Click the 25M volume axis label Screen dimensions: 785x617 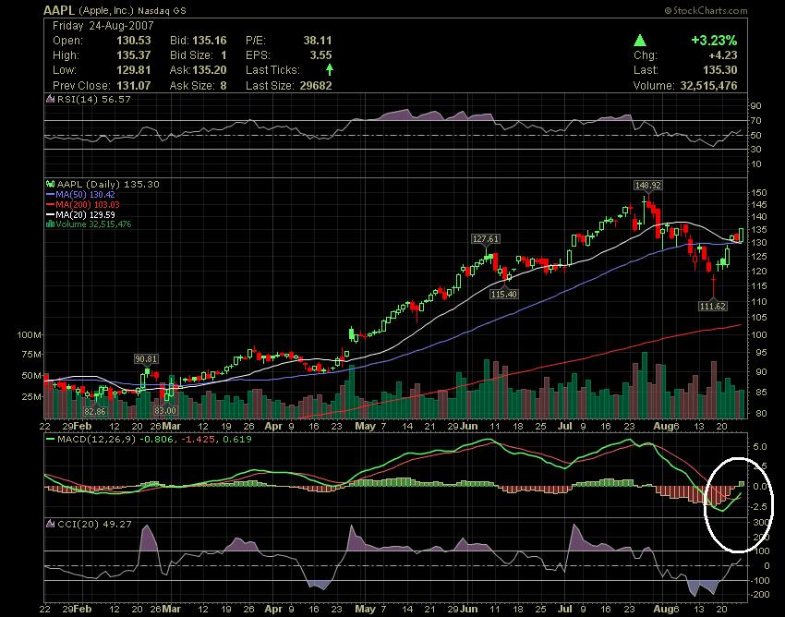click(x=31, y=396)
